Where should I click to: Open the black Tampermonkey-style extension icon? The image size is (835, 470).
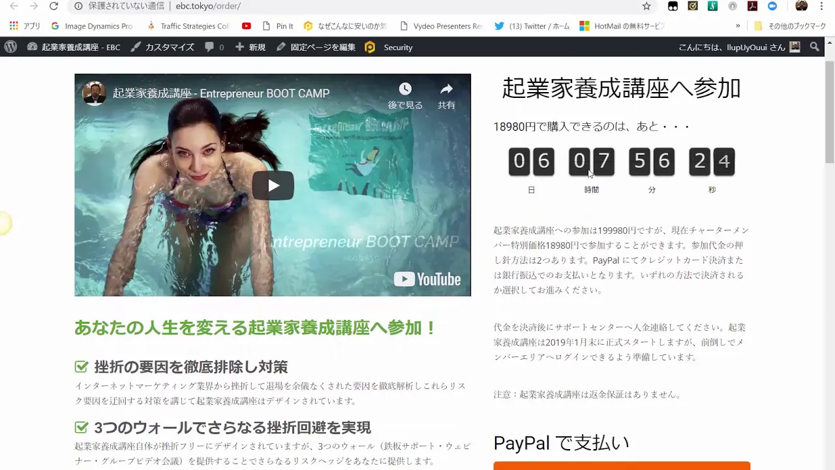tap(673, 7)
